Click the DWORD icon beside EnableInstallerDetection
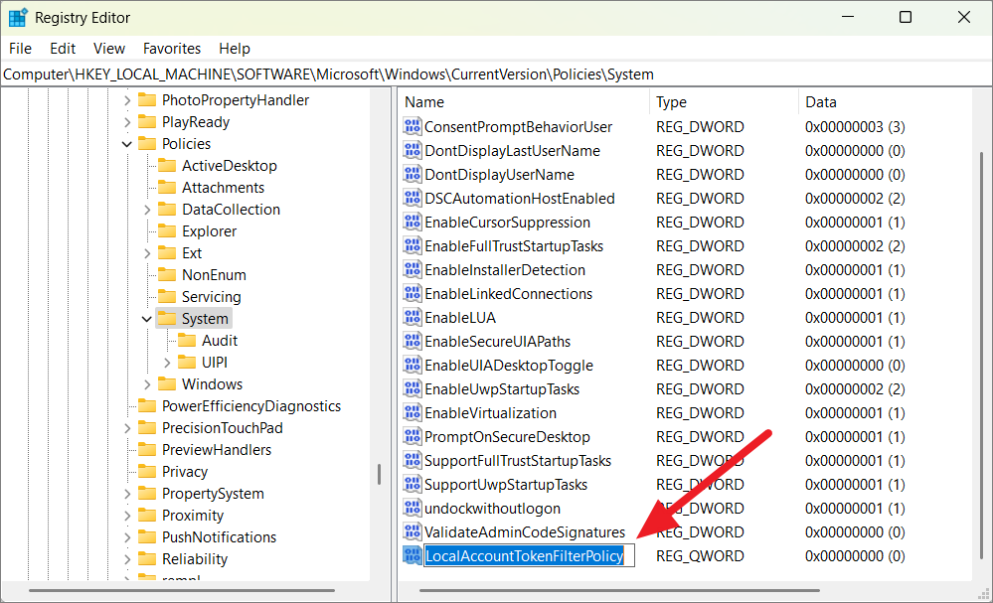The image size is (993, 603). tap(413, 269)
